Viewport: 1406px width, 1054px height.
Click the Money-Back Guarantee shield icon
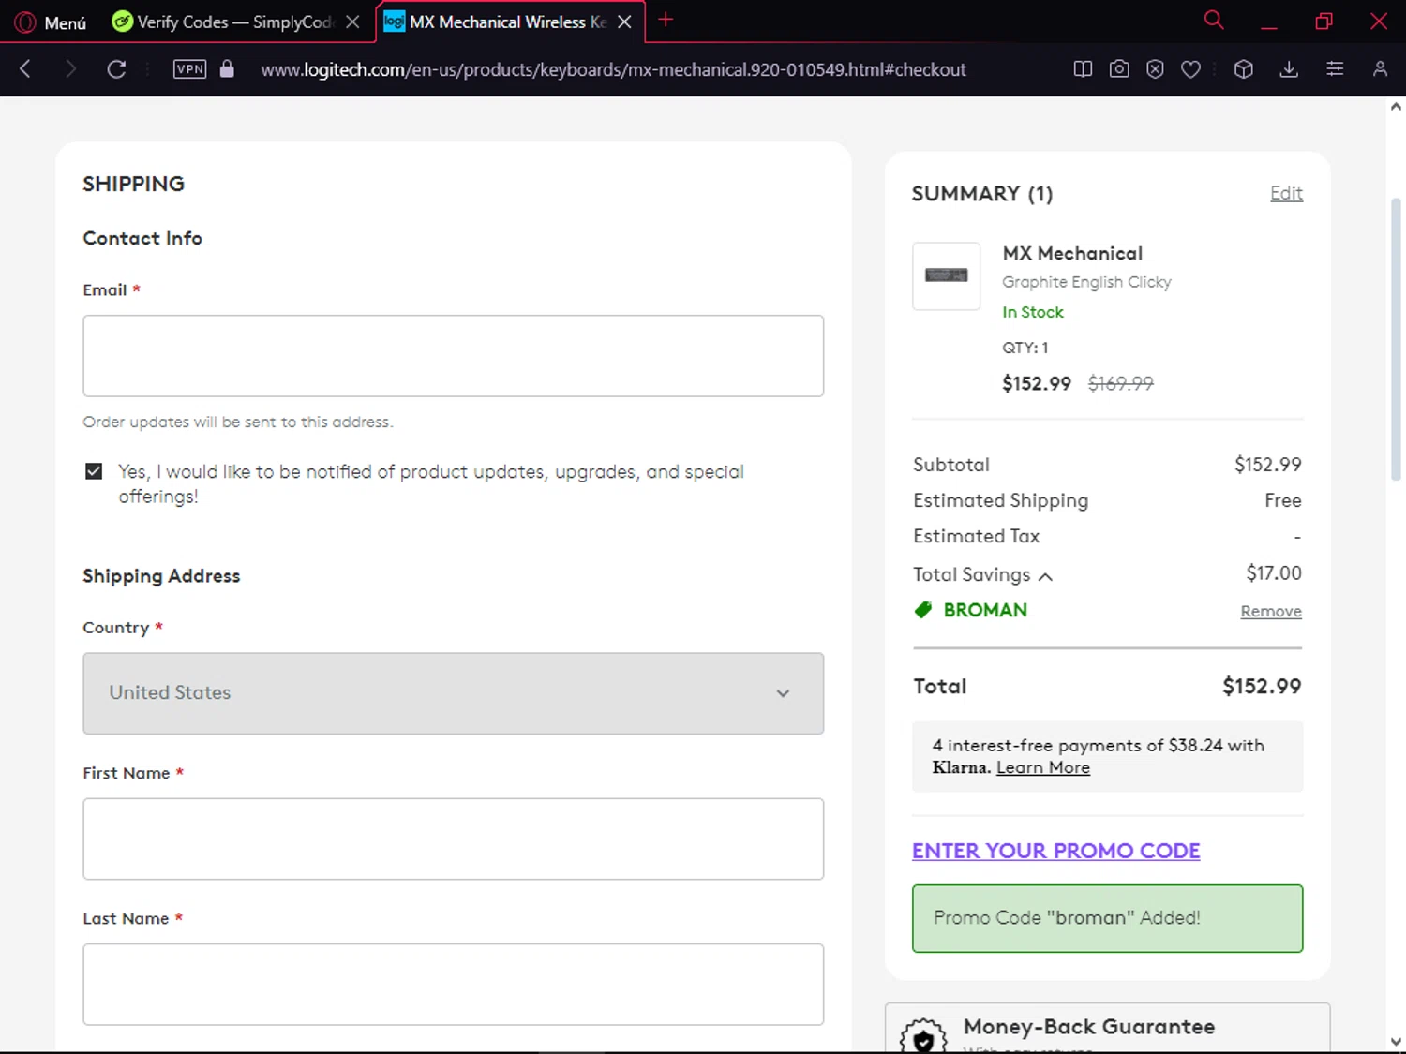[923, 1036]
